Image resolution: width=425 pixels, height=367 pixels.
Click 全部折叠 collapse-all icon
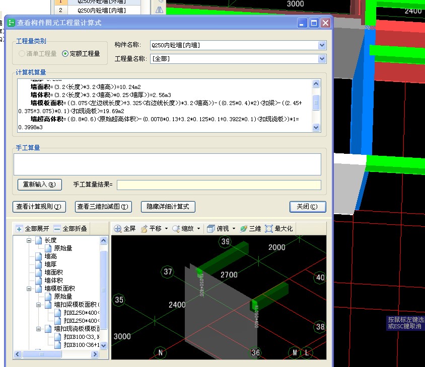coord(57,229)
